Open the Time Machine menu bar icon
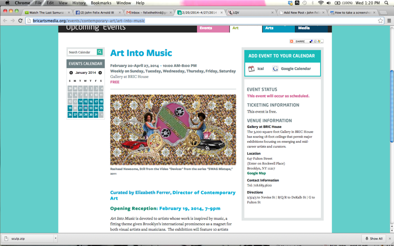The width and height of the screenshot is (394, 246). (x=304, y=3)
